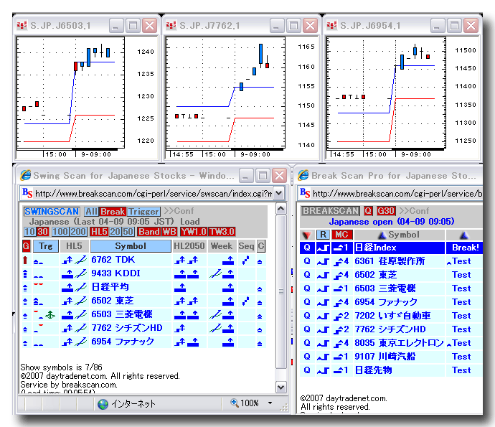Toggle the Band filter button
The image size is (495, 427).
pos(149,232)
